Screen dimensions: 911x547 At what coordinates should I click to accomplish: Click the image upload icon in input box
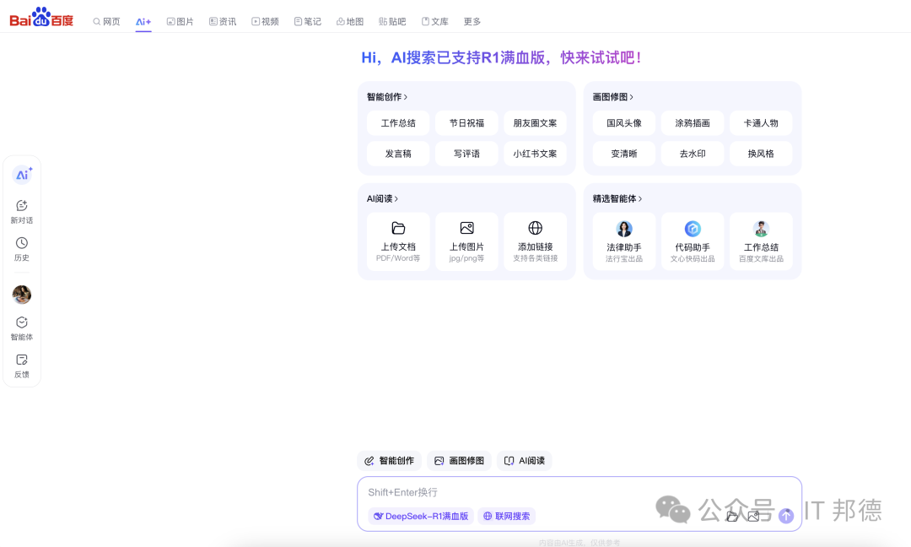753,517
